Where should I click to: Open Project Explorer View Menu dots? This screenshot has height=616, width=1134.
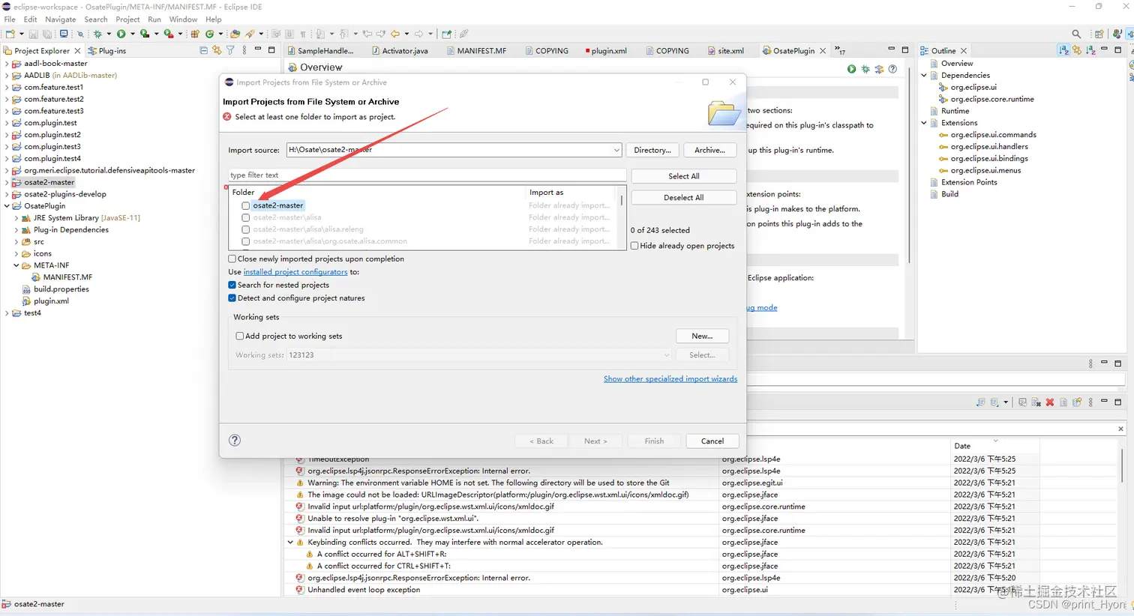click(x=244, y=50)
